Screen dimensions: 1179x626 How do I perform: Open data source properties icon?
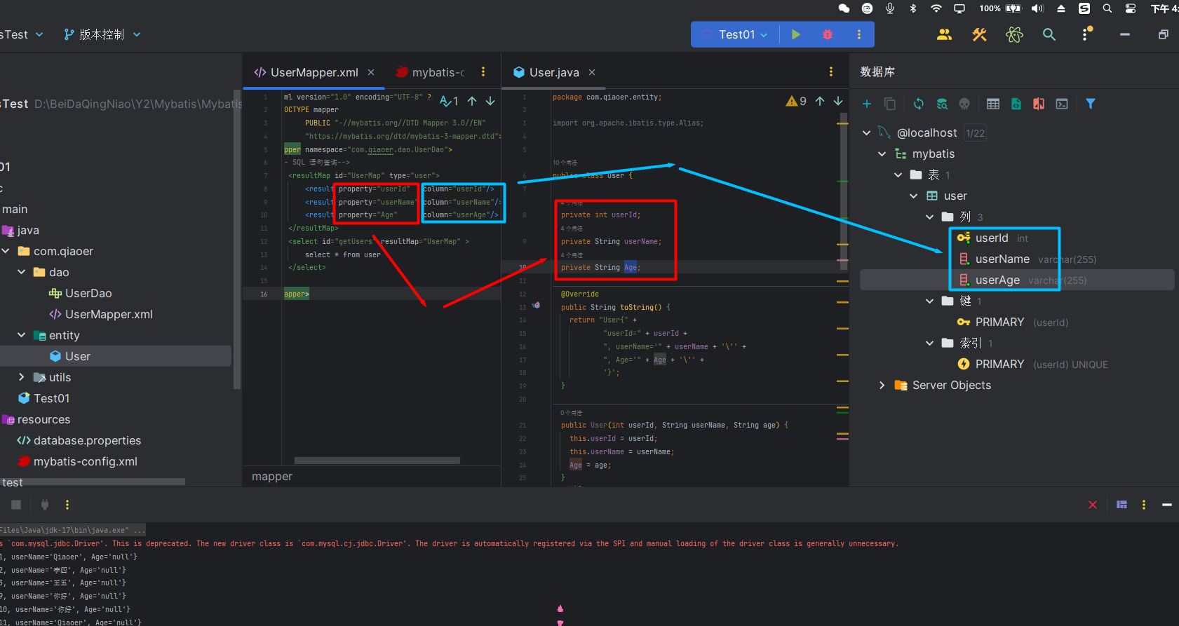(942, 104)
